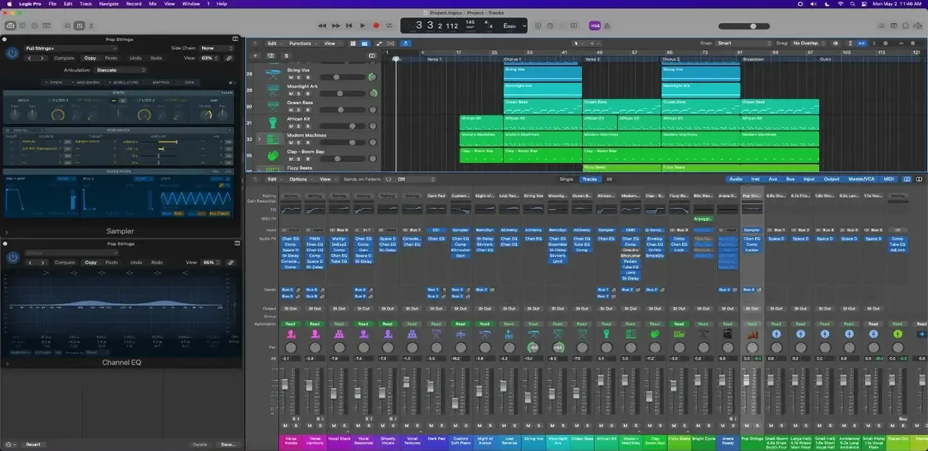Switch the mixer to All view
928x451 pixels.
click(609, 179)
